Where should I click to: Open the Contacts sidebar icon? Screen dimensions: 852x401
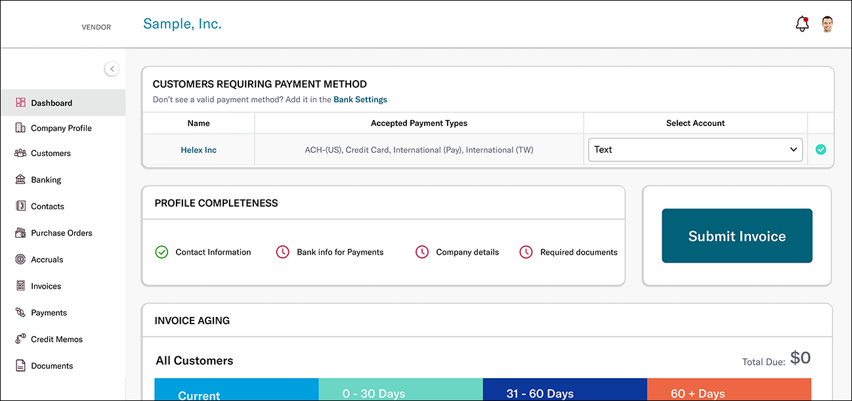tap(20, 205)
